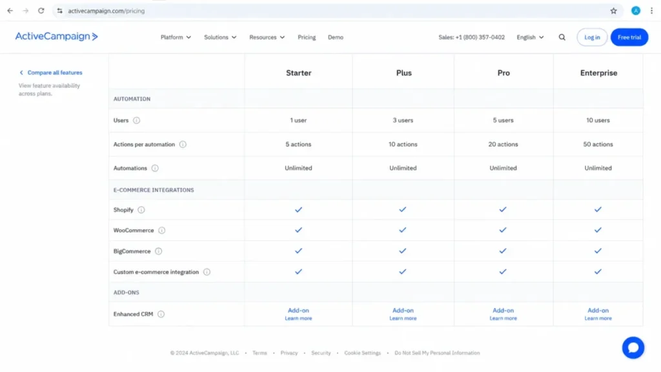Viewport: 661px width, 372px height.
Task: Open the English language dropdown
Action: tap(530, 37)
